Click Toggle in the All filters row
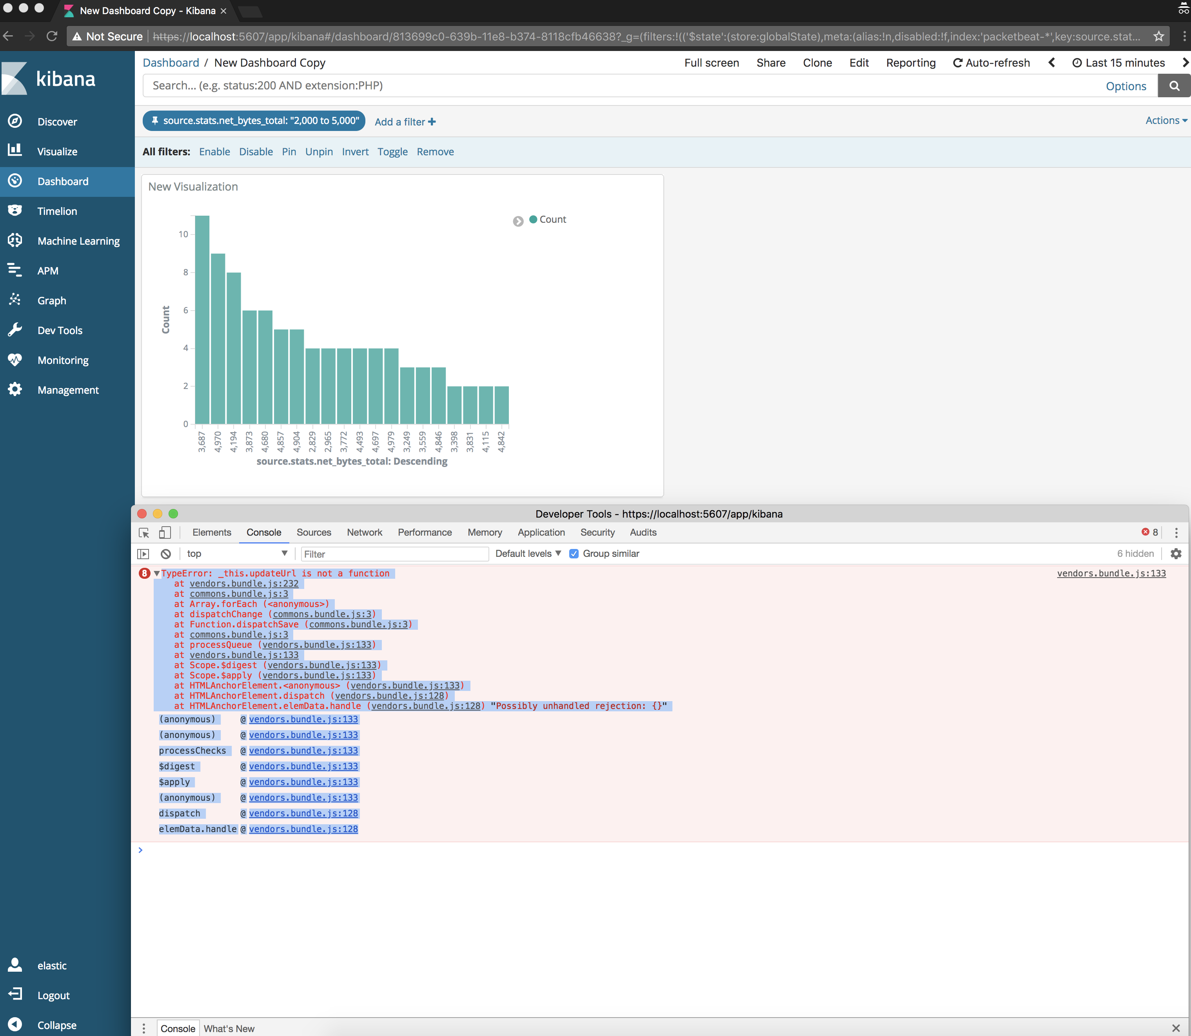The height and width of the screenshot is (1036, 1191). [392, 151]
